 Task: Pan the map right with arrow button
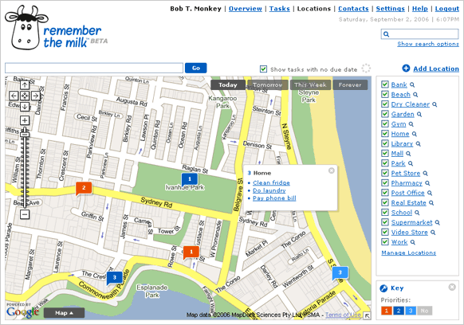click(36, 96)
